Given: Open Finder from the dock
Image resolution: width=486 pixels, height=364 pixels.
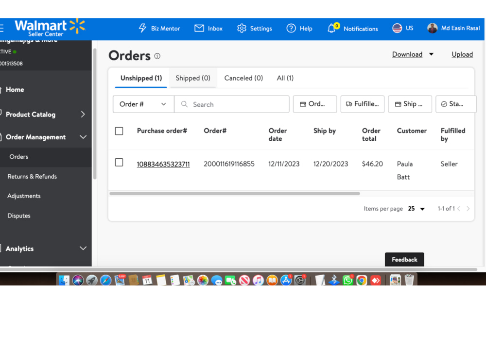Looking at the screenshot, I should pos(64,280).
